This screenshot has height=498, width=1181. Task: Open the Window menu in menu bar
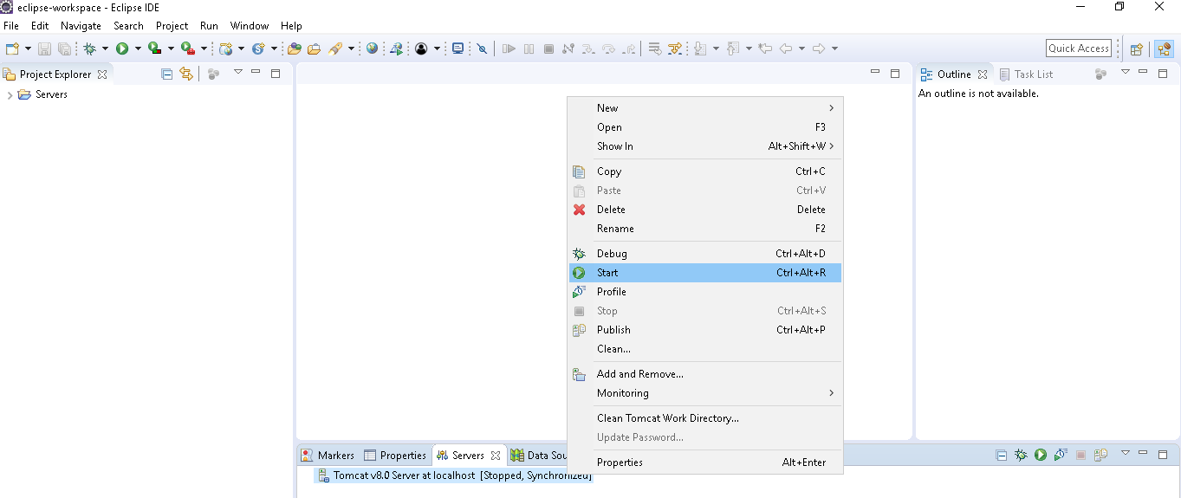click(250, 26)
